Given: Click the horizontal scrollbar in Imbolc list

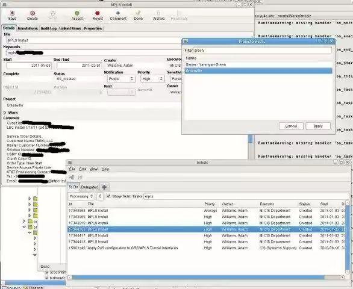Looking at the screenshot, I should (198, 278).
